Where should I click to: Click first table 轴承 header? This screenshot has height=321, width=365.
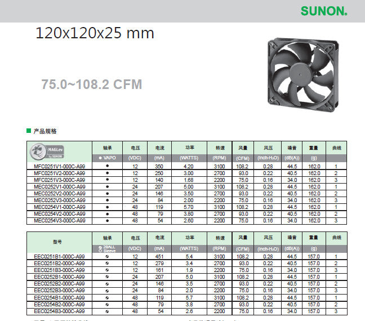tap(108, 151)
